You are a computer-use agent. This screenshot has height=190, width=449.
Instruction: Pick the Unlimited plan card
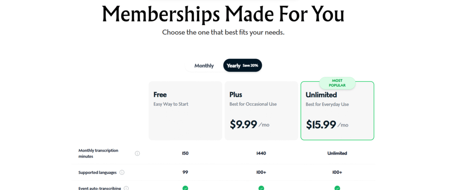(x=337, y=111)
